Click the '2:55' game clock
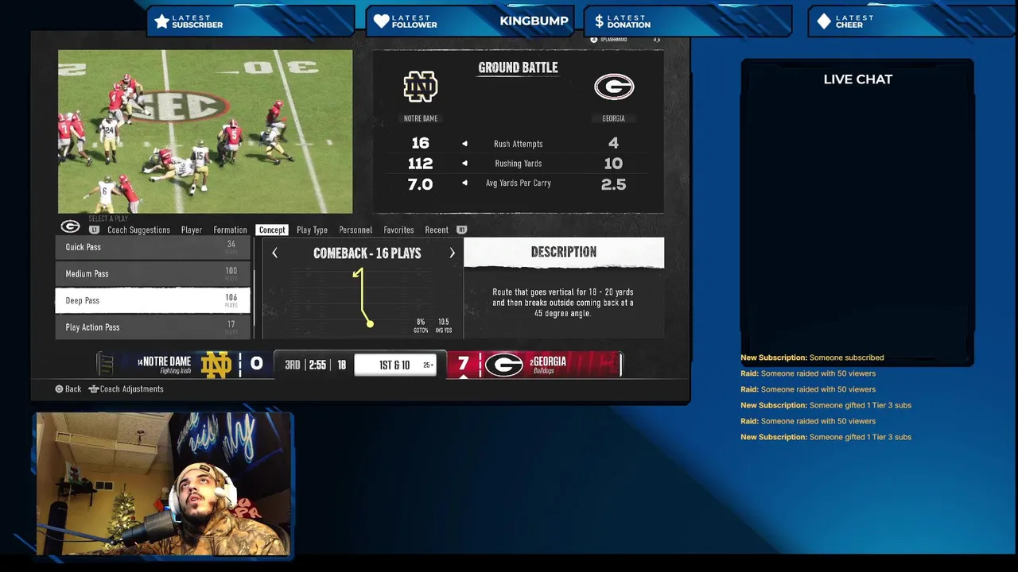Viewport: 1018px width, 572px height. pyautogui.click(x=317, y=365)
